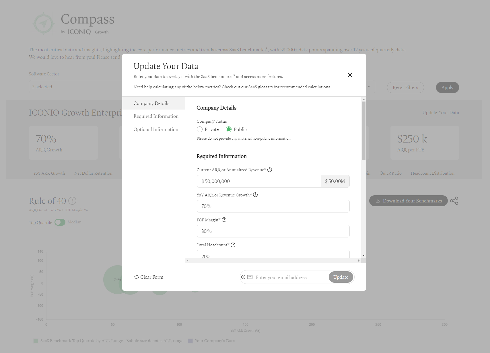Toggle the Top Quartile / Median switch
This screenshot has height=353, width=490.
coord(60,222)
